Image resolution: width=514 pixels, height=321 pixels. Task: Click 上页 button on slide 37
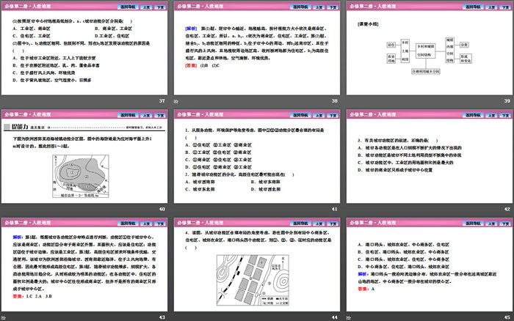[146, 7]
